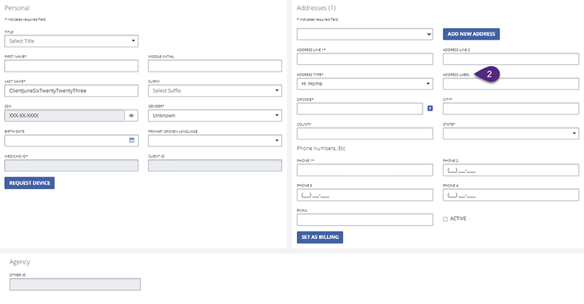This screenshot has width=584, height=304.
Task: Click the Request Device button
Action: pyautogui.click(x=29, y=183)
